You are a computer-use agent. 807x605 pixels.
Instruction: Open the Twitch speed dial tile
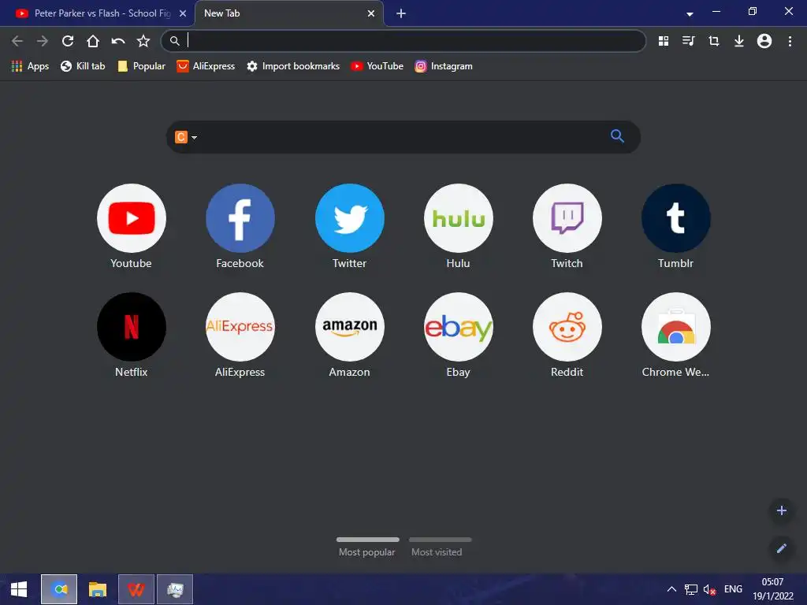pyautogui.click(x=567, y=226)
